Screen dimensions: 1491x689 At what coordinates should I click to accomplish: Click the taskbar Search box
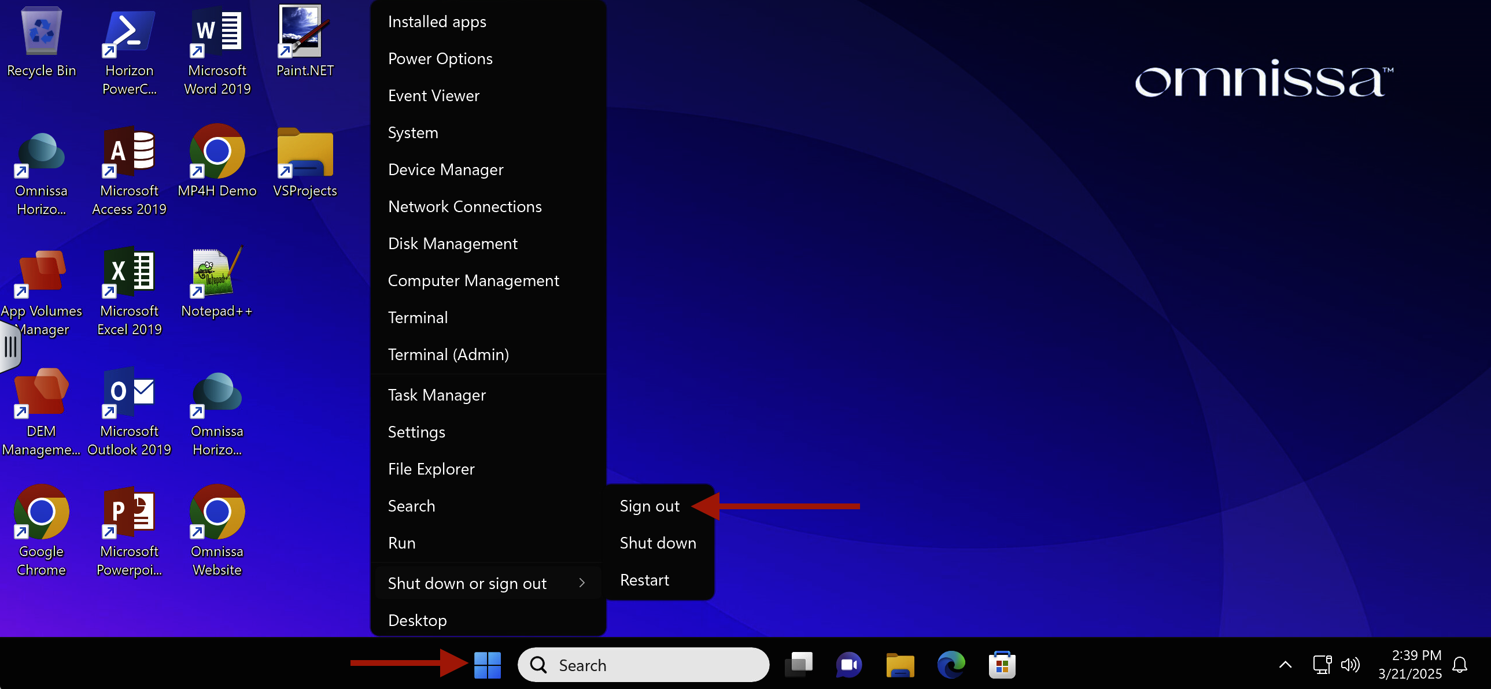643,665
